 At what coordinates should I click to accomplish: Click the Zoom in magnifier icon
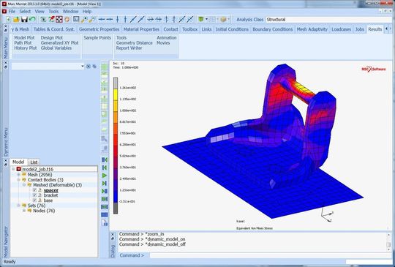coord(84,19)
